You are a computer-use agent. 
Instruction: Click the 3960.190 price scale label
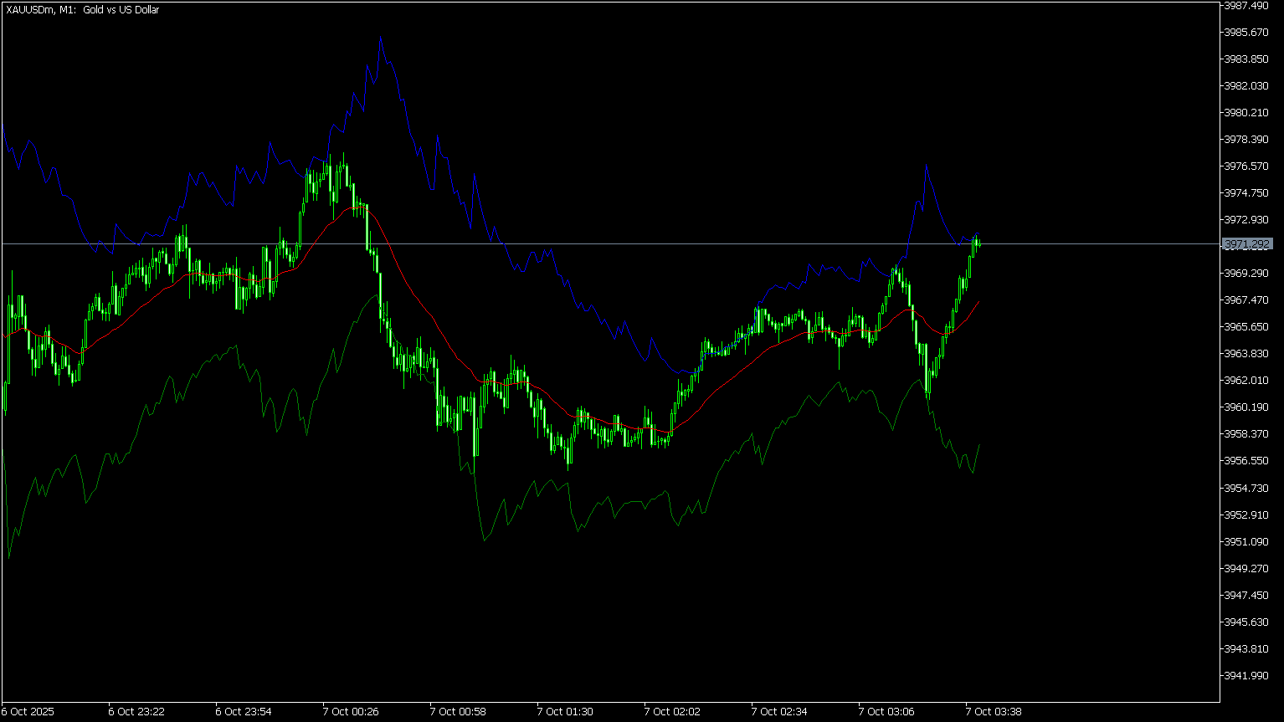tap(1248, 407)
